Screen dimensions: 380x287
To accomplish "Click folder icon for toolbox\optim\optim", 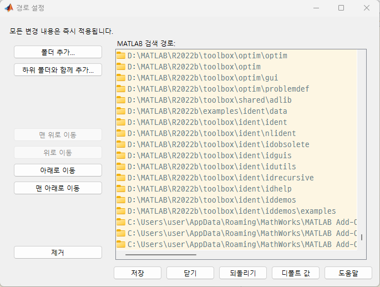I will click(121, 56).
